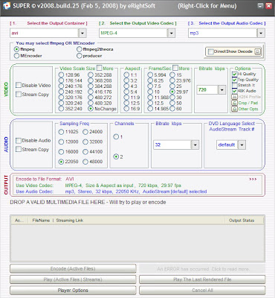
Task: Set frame rate to 15
Action: click(172, 74)
